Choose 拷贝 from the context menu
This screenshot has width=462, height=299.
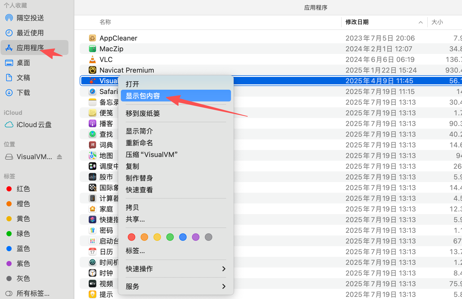pos(176,207)
